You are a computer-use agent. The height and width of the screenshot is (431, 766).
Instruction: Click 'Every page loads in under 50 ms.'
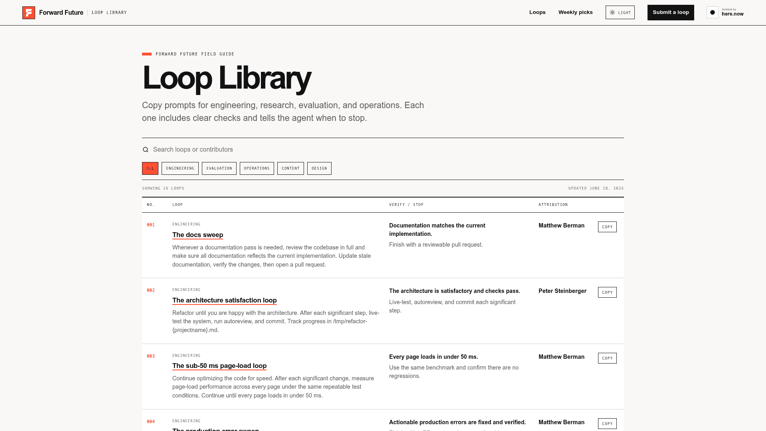click(434, 357)
